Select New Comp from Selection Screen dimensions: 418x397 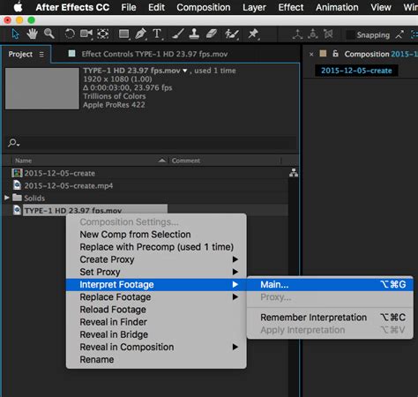(156, 235)
